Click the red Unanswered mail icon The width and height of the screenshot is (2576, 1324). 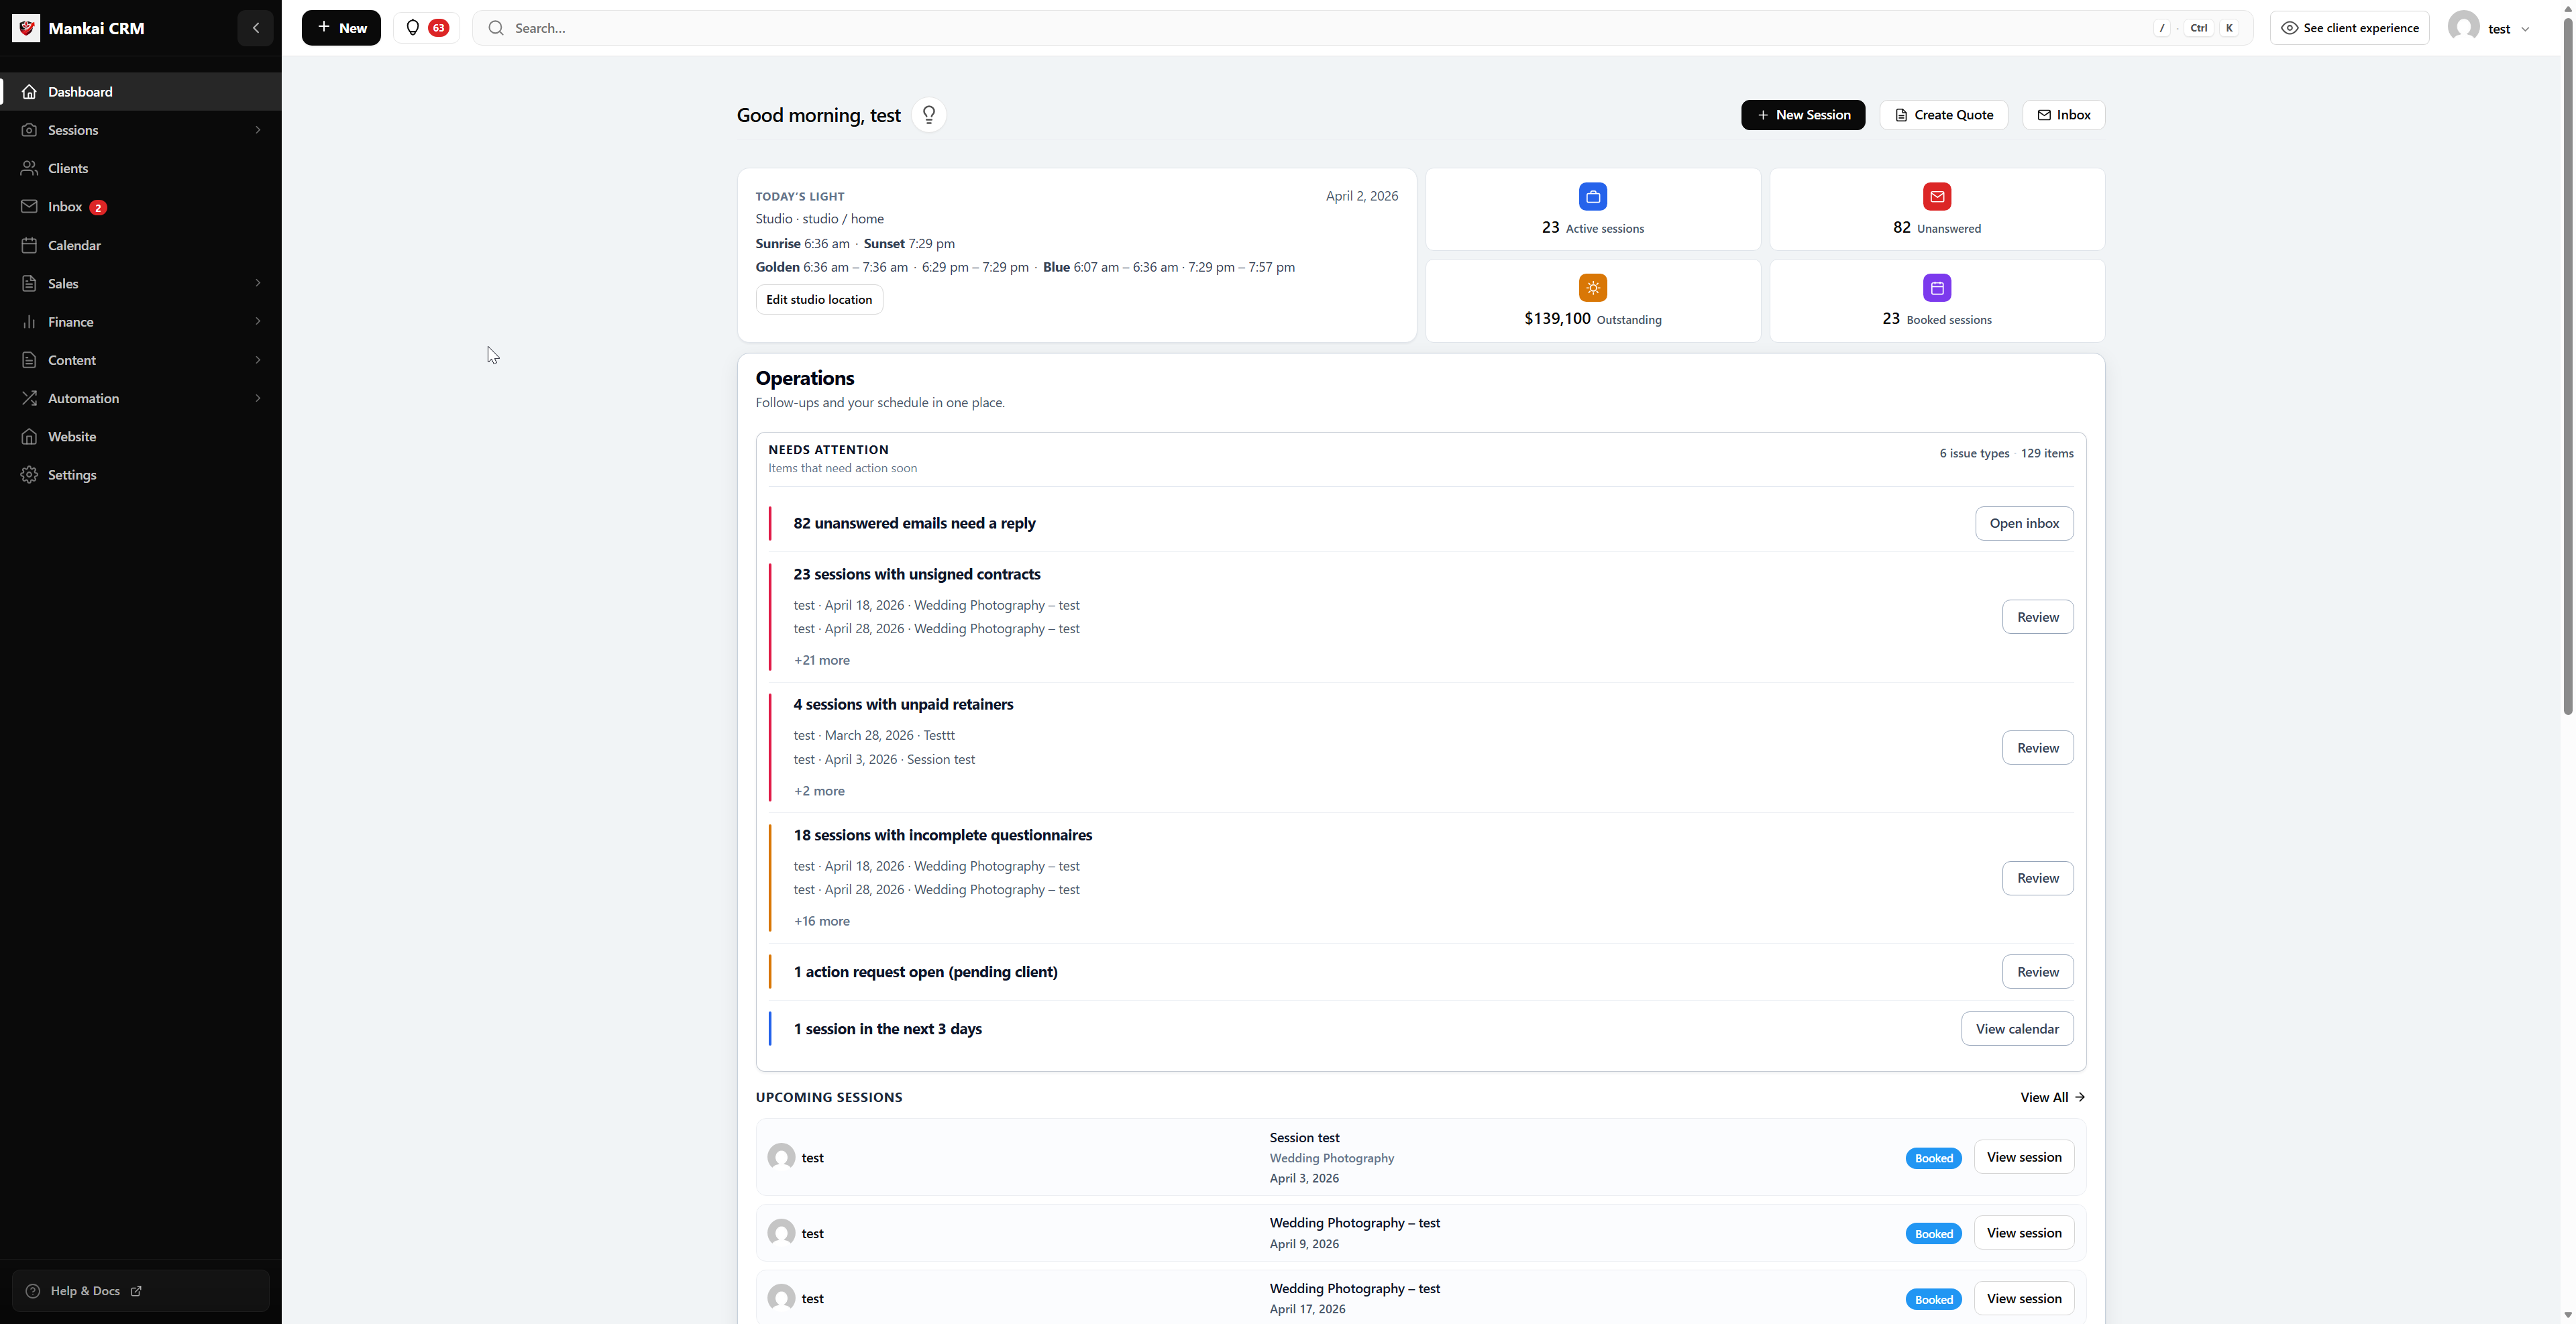tap(1936, 197)
